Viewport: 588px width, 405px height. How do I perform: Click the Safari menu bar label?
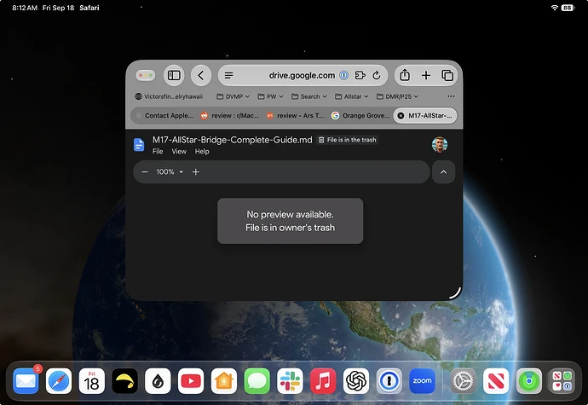(x=89, y=8)
